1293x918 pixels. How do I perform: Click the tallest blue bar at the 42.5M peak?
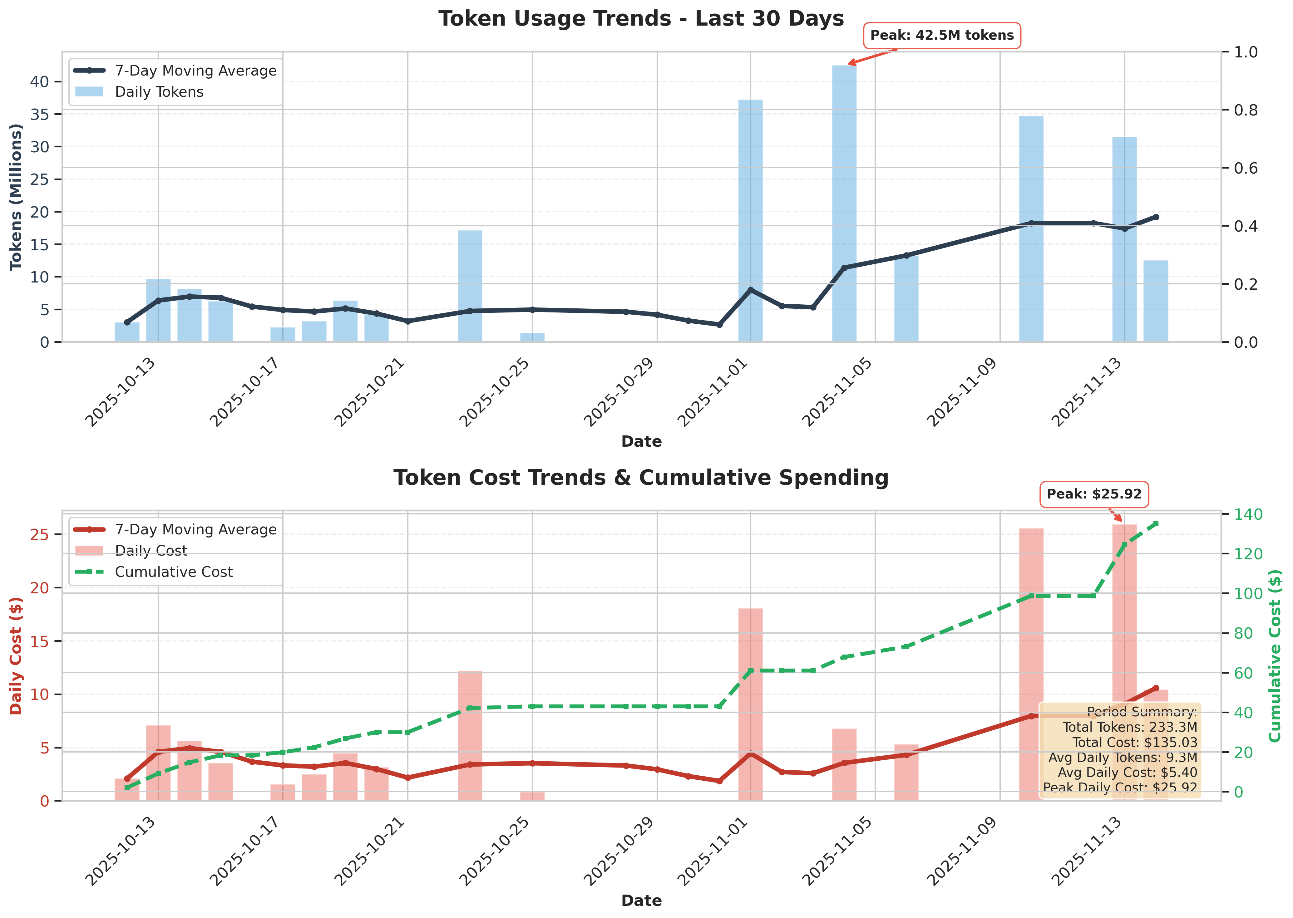click(844, 204)
